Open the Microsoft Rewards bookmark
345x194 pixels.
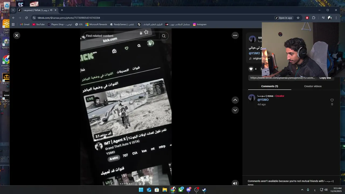coord(96,25)
